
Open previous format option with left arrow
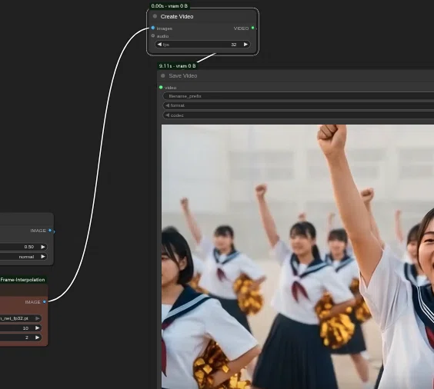coord(167,105)
